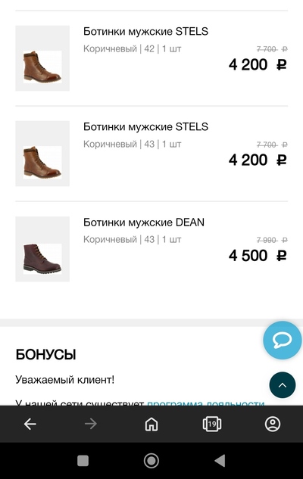Image resolution: width=303 pixels, height=479 pixels.
Task: Tap the scroll-to-top chevron button
Action: pos(283,385)
